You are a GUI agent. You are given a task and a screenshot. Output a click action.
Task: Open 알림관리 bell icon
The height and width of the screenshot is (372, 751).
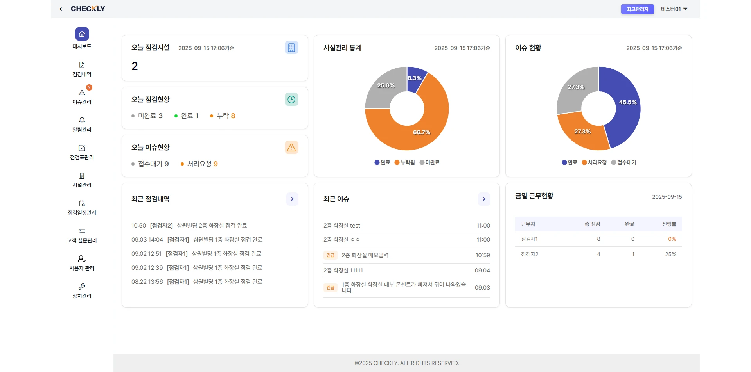click(x=82, y=120)
